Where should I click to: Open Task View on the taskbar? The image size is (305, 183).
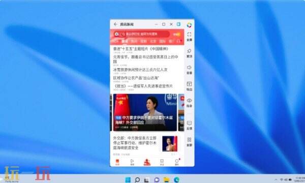tap(147, 180)
